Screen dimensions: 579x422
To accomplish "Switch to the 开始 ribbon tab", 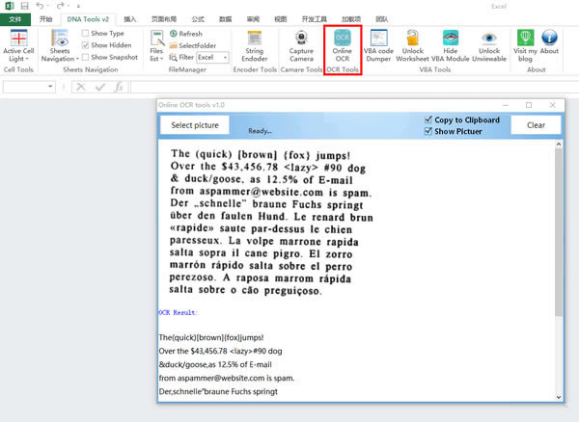I will pos(46,19).
